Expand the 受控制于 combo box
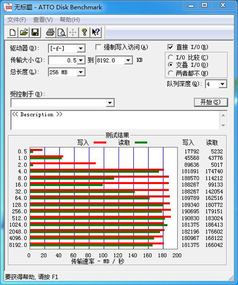Screen dimensions: 238x285 click(x=109, y=103)
